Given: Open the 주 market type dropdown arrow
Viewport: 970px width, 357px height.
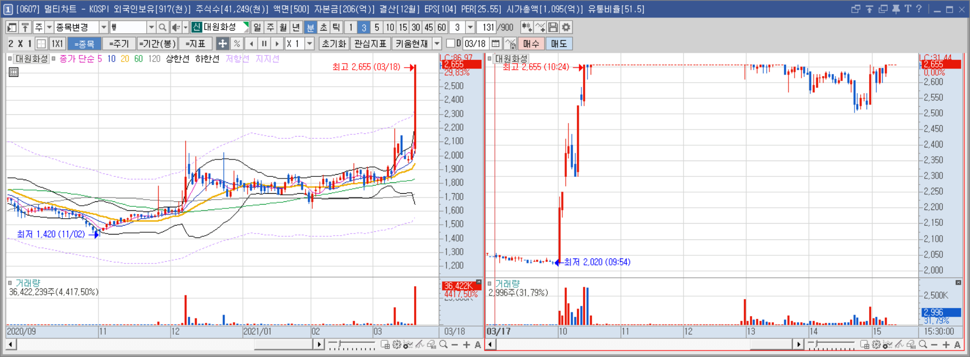Looking at the screenshot, I should [49, 27].
